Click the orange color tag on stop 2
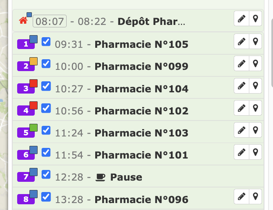The height and width of the screenshot is (210, 273). pyautogui.click(x=34, y=61)
